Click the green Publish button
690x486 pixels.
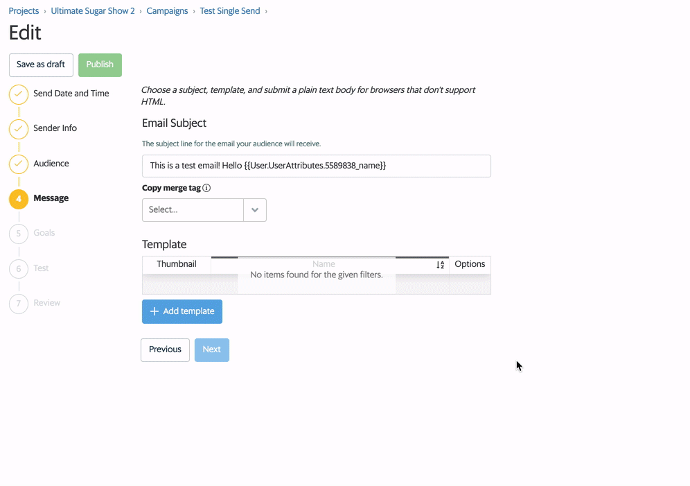(100, 64)
